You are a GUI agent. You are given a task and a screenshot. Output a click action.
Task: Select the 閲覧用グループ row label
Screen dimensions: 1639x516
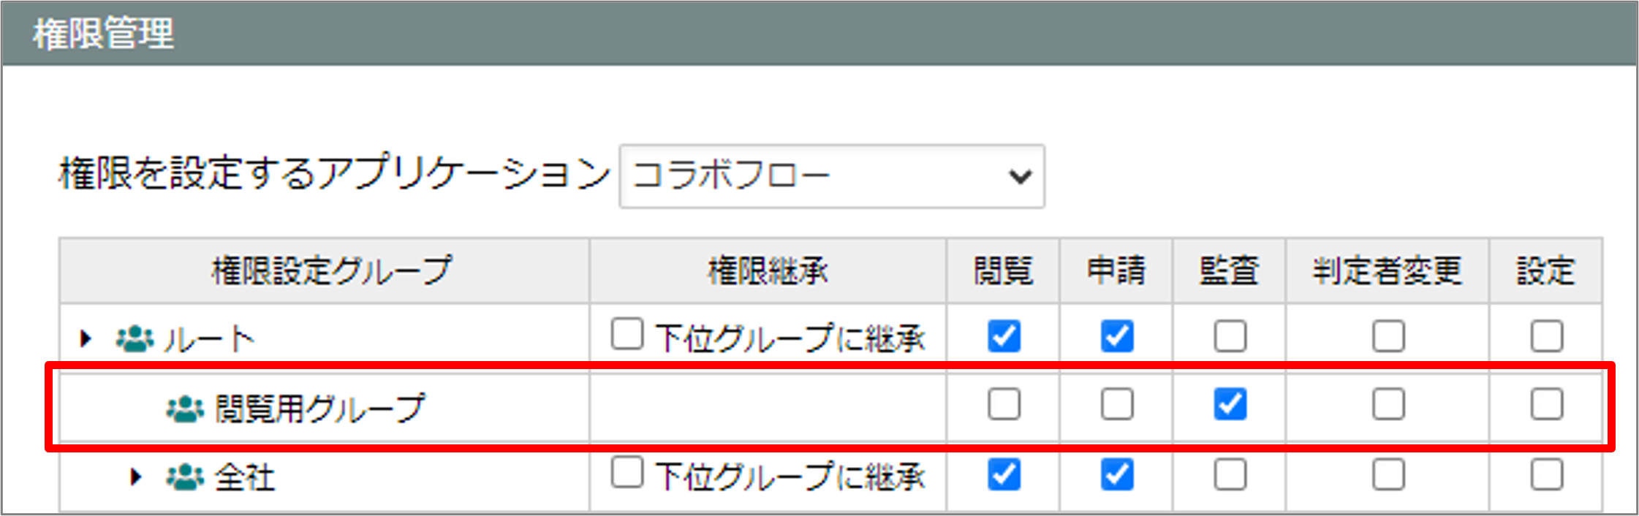319,409
